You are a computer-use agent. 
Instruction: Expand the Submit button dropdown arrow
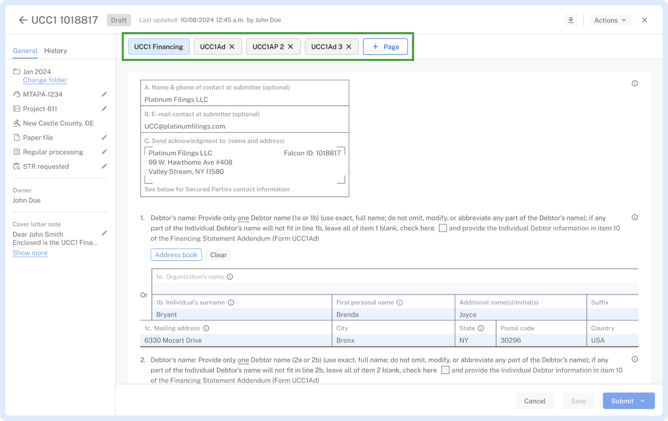[643, 401]
